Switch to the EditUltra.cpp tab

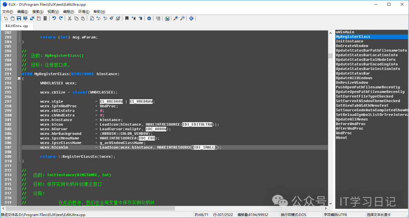(x=17, y=26)
